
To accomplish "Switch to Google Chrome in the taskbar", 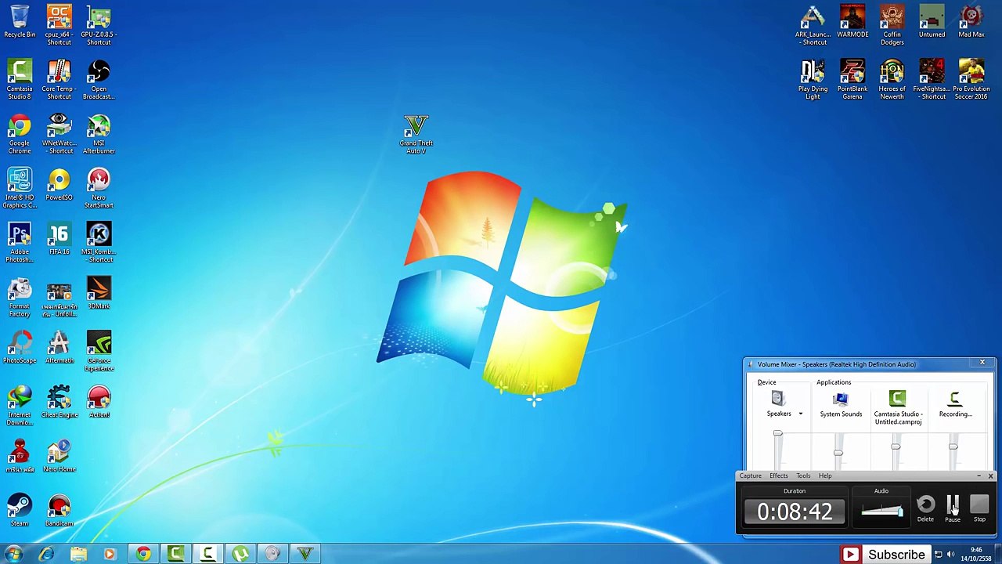I will pos(143,555).
